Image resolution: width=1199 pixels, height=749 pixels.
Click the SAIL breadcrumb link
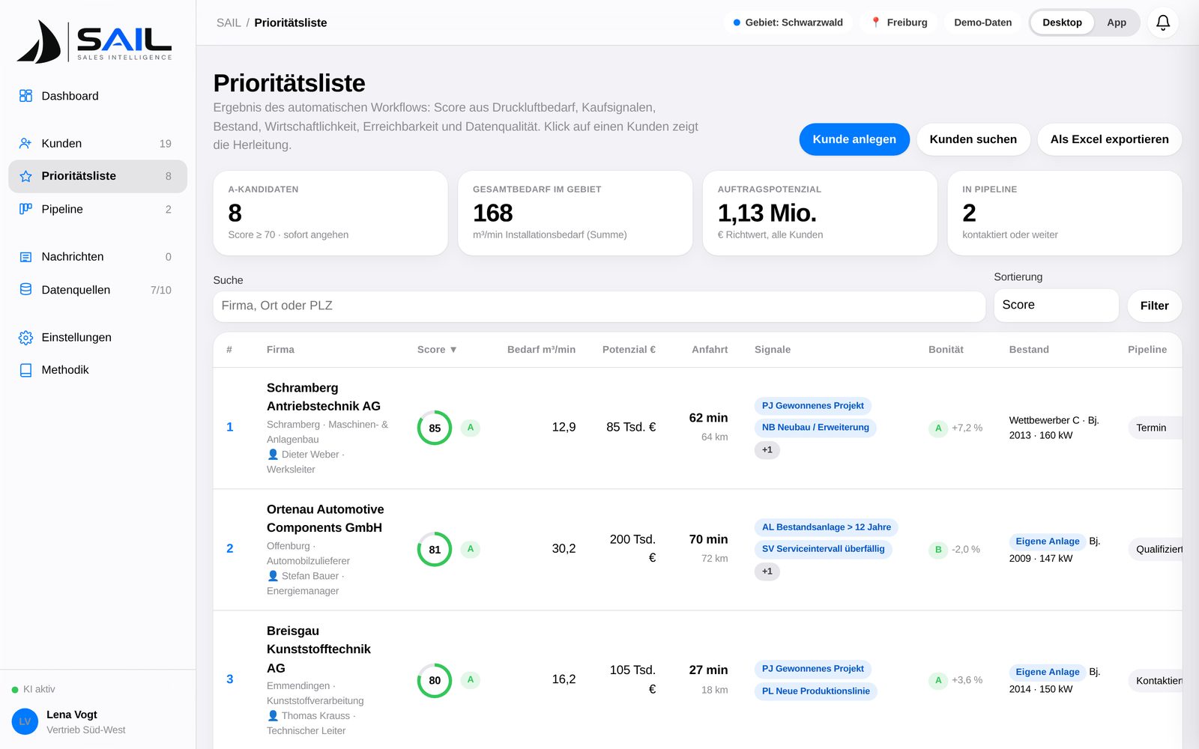(x=229, y=22)
